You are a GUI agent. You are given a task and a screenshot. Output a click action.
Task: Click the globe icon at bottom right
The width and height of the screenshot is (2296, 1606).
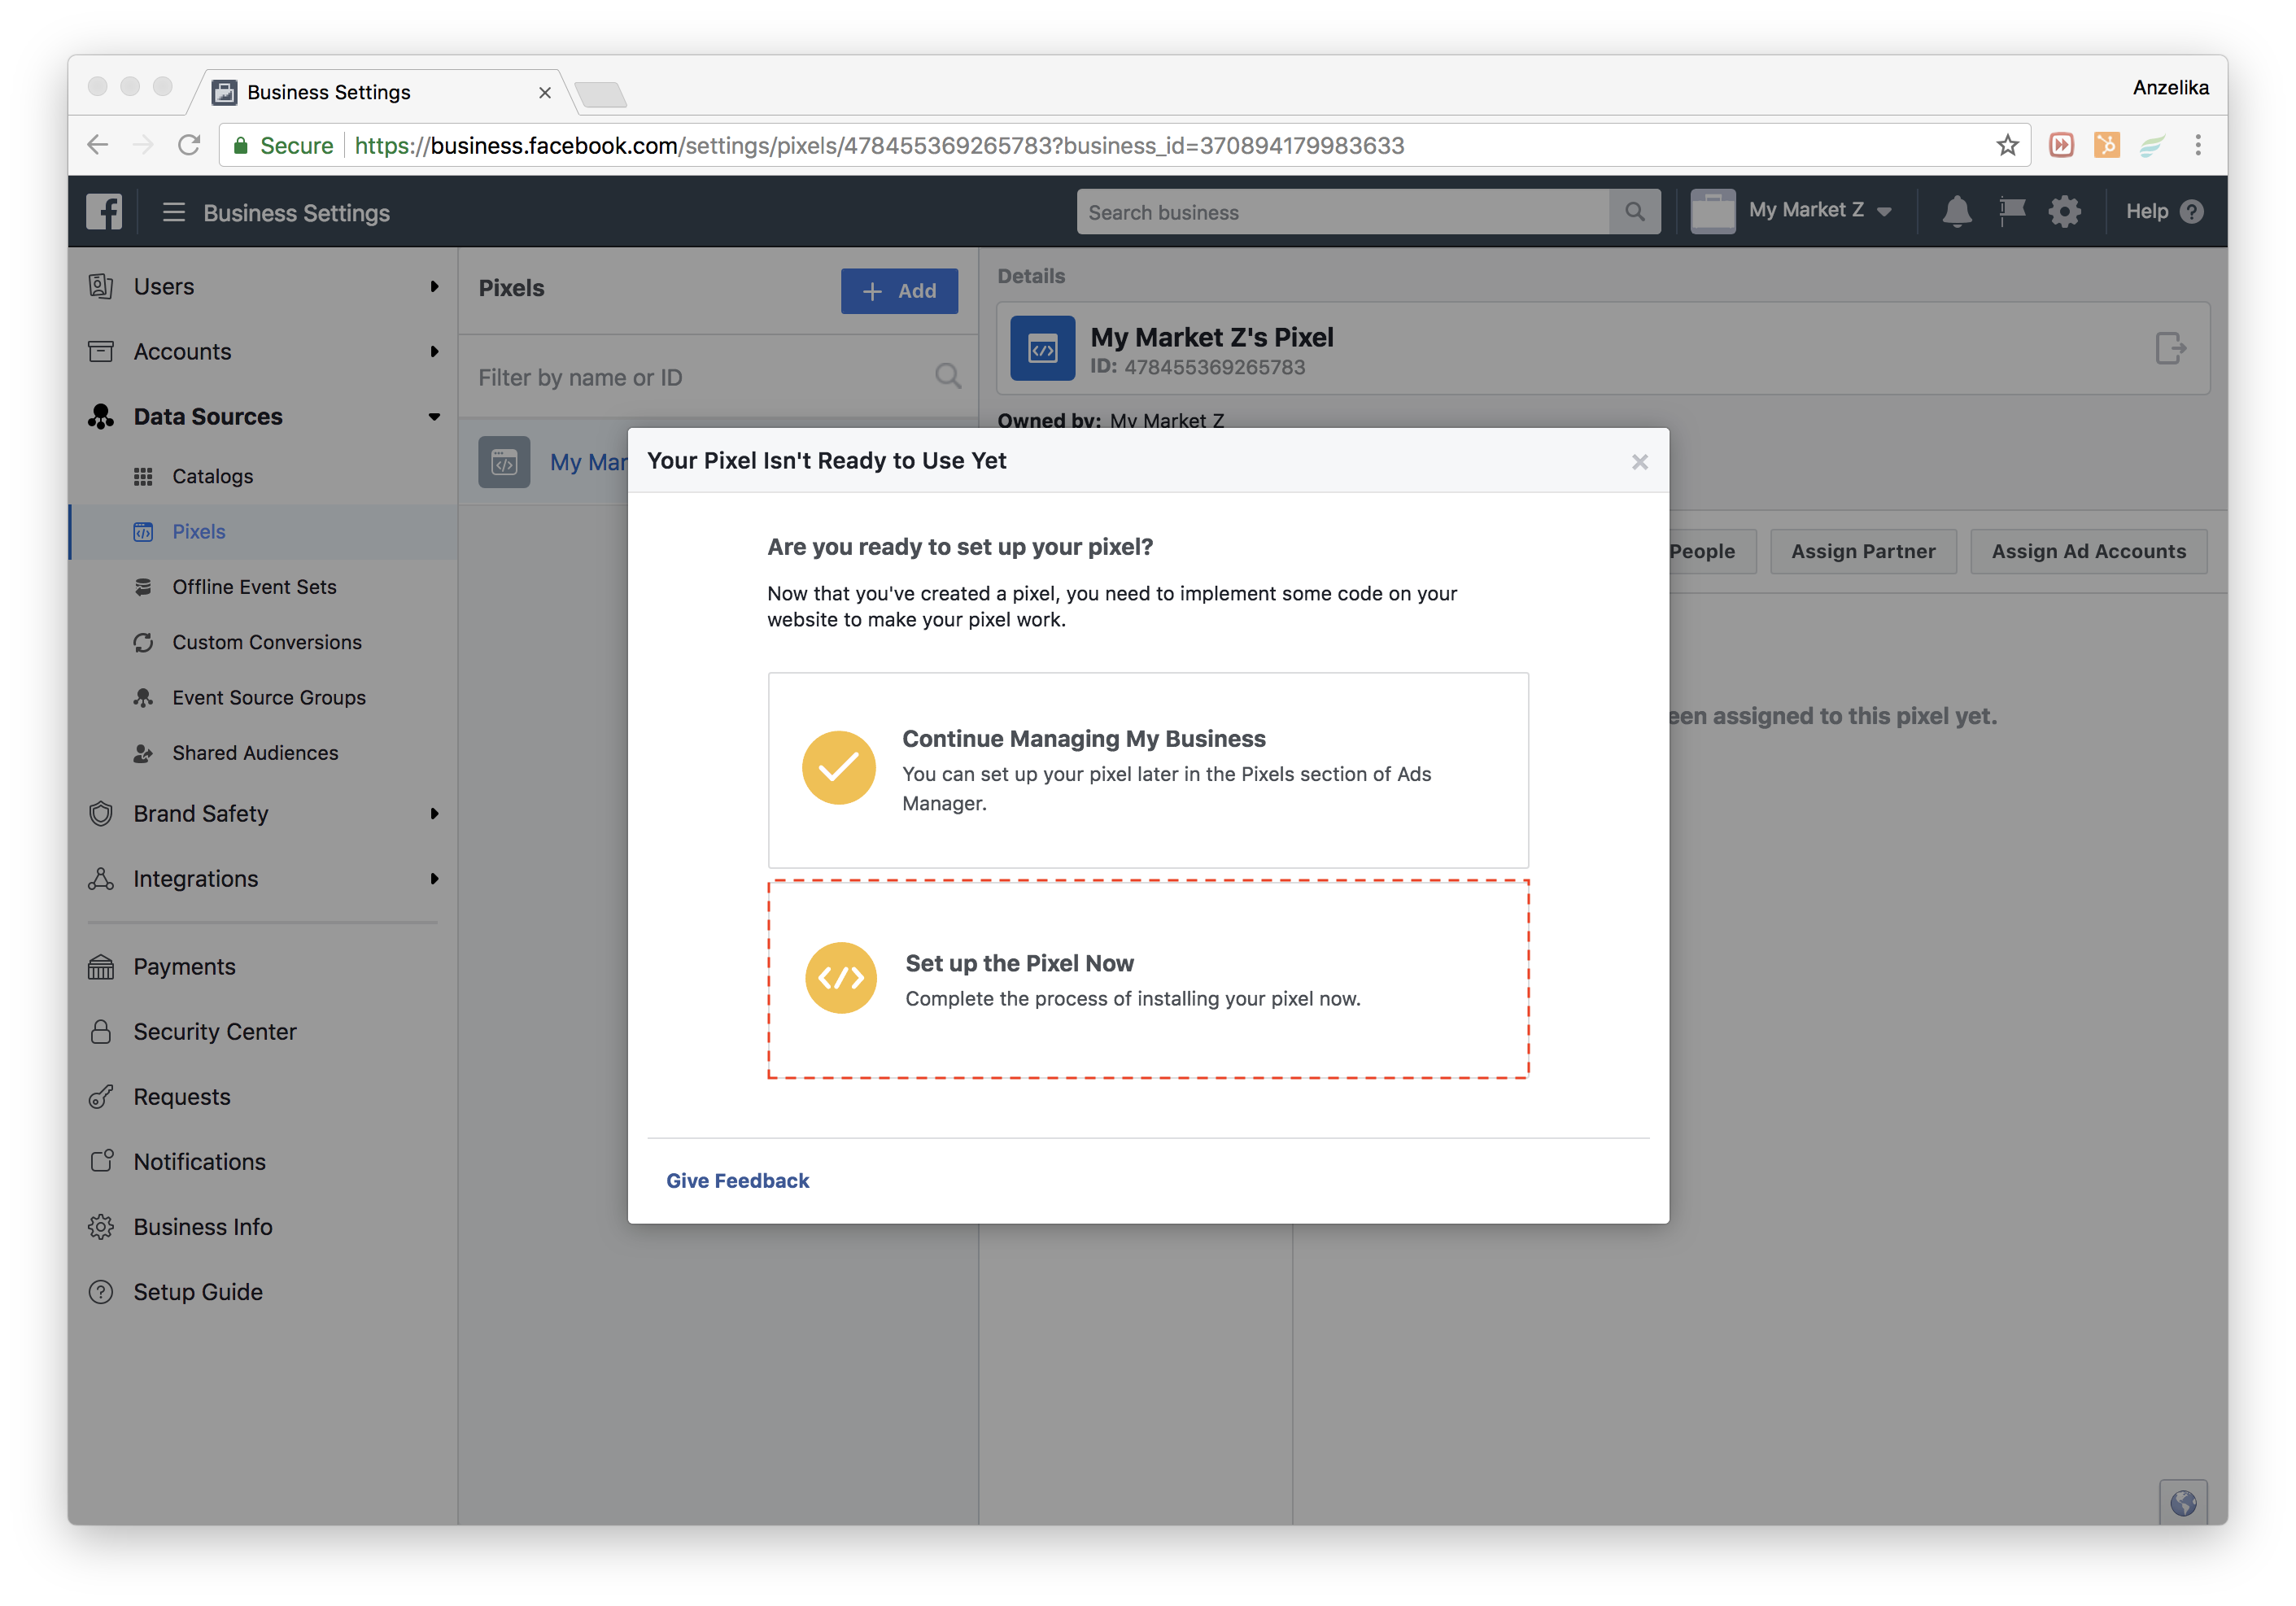tap(2182, 1503)
